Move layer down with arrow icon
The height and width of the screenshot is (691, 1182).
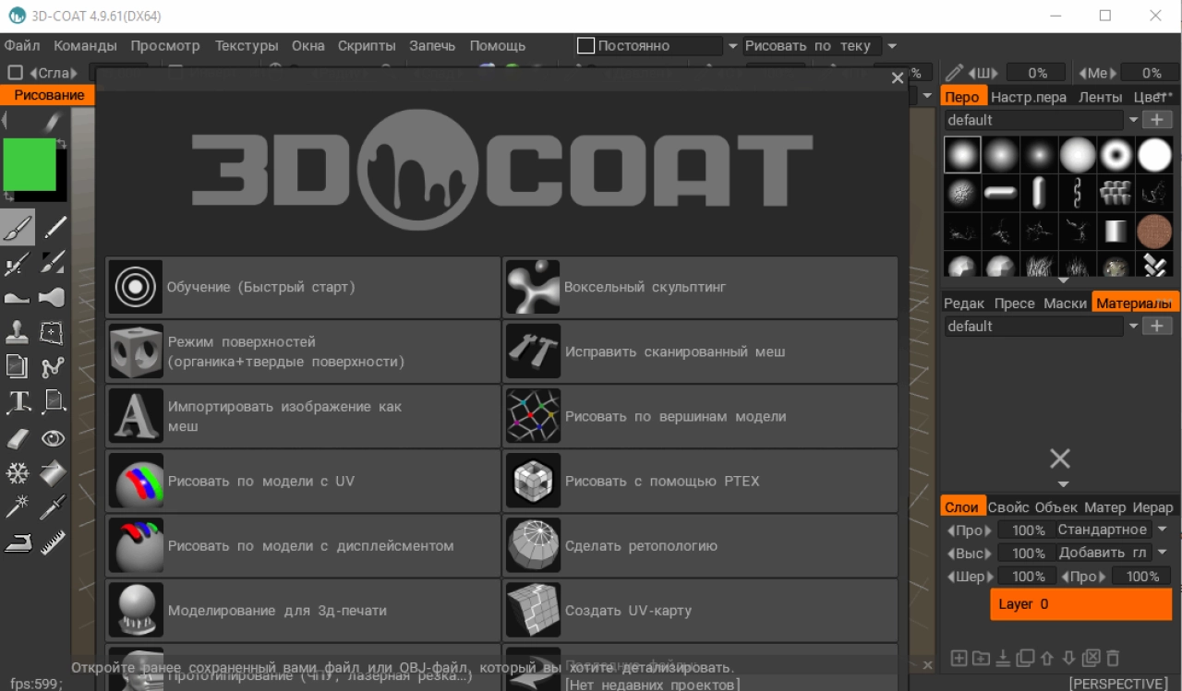coord(1069,658)
